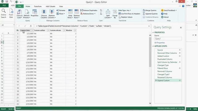
Task: Sort ascending with the top Sort icon
Action: (101, 10)
